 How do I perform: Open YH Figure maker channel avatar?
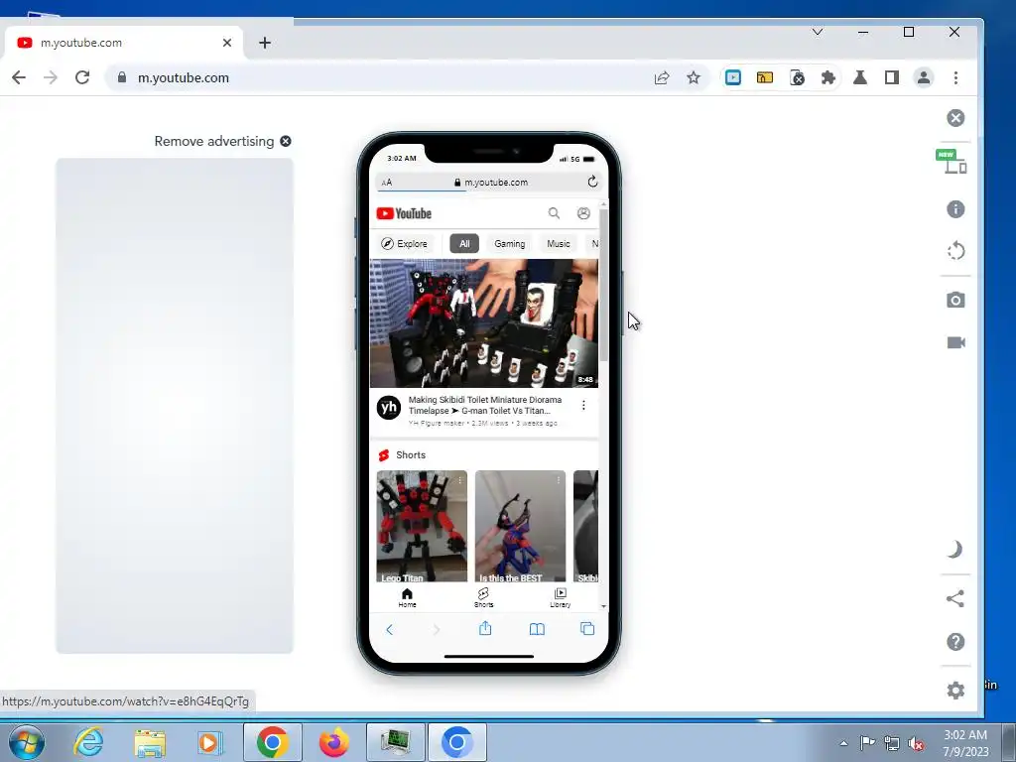389,408
